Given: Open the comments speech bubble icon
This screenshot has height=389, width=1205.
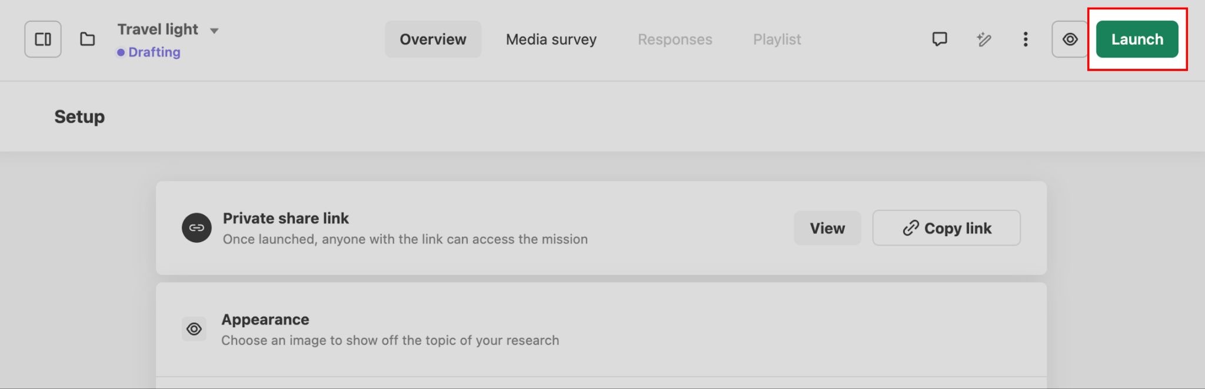Looking at the screenshot, I should coord(940,39).
